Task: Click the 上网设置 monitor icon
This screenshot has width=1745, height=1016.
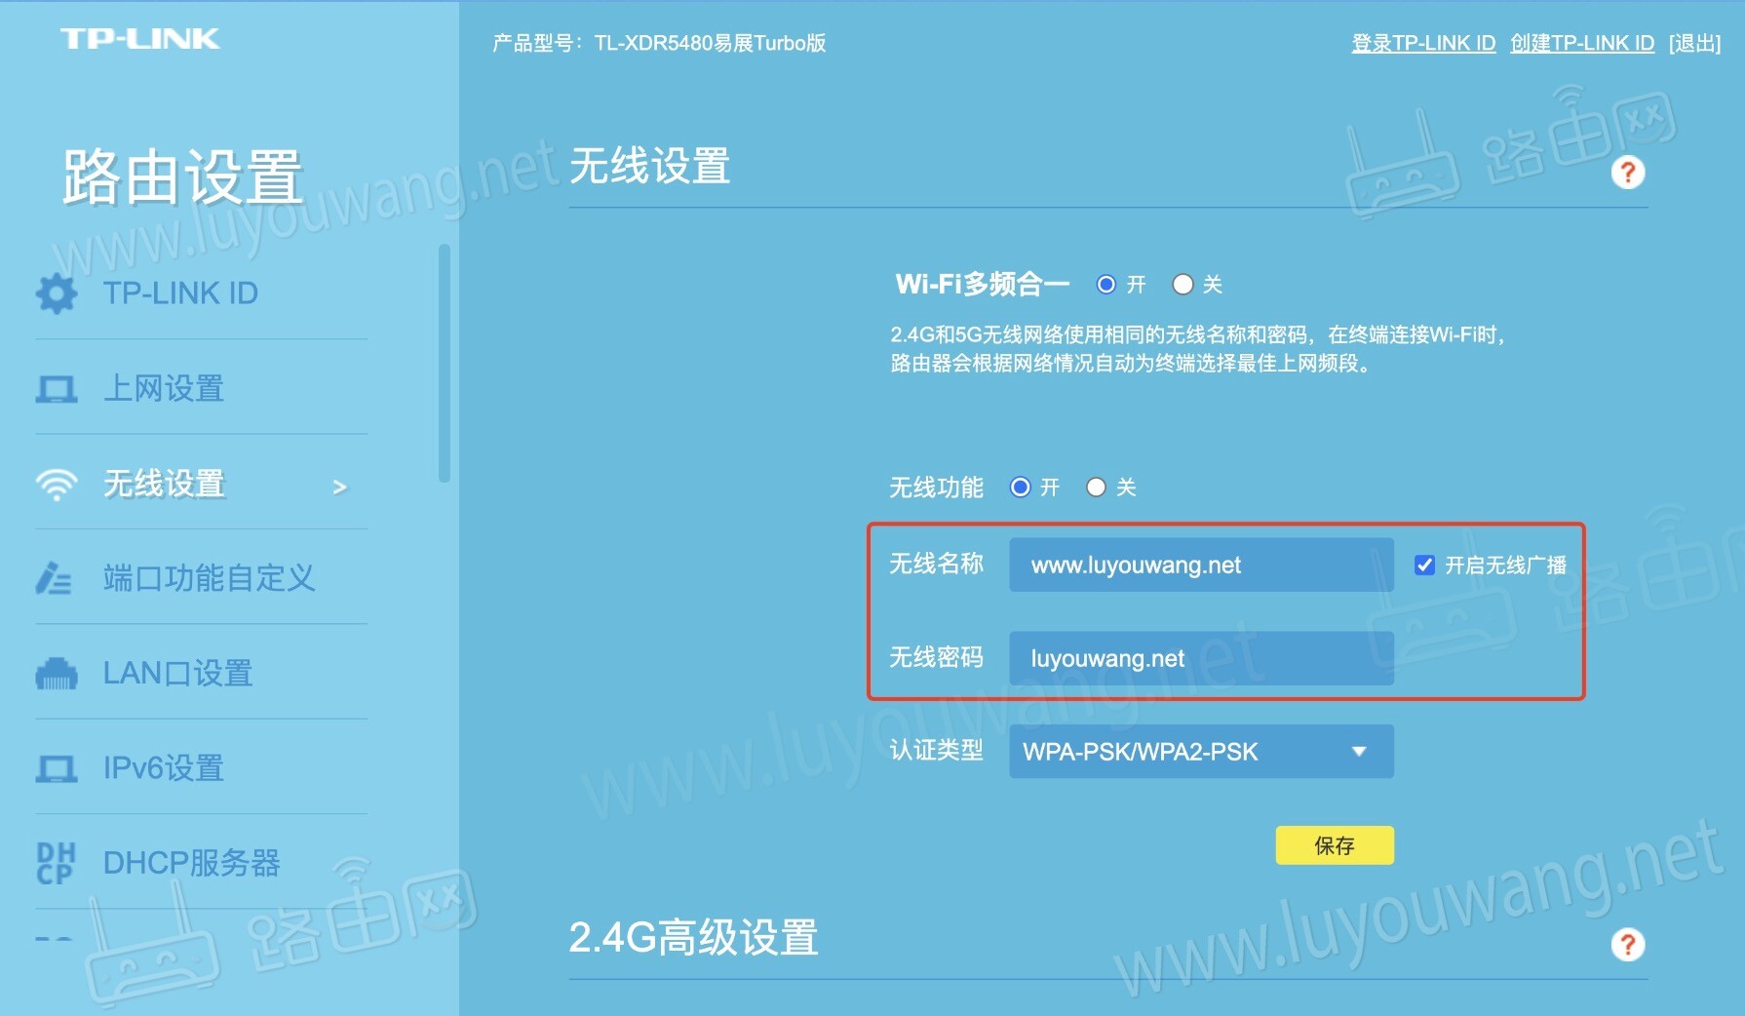Action: tap(58, 387)
